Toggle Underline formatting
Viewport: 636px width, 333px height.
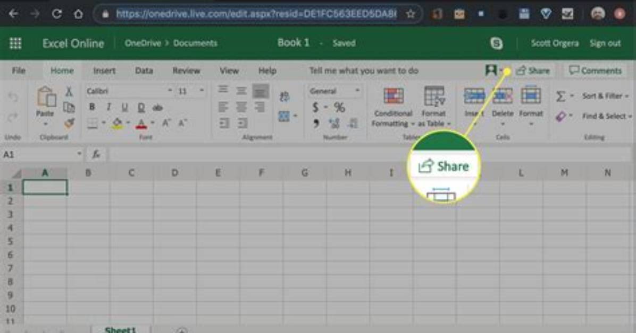(x=124, y=107)
